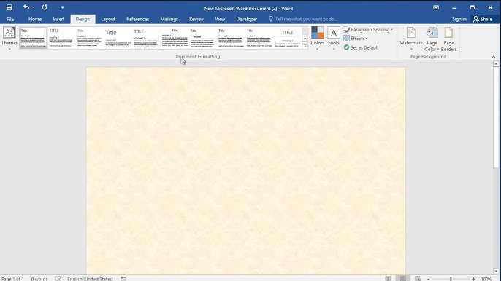The image size is (501, 281).
Task: Switch to Print Layout view
Action: coord(403,279)
